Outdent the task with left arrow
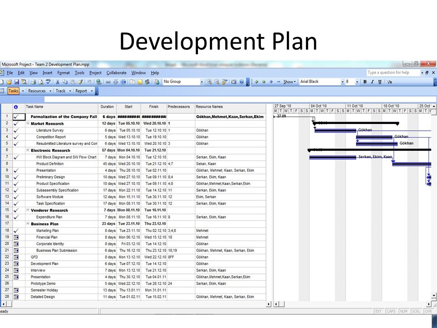Screen dimensions: 437x328 pos(256,82)
